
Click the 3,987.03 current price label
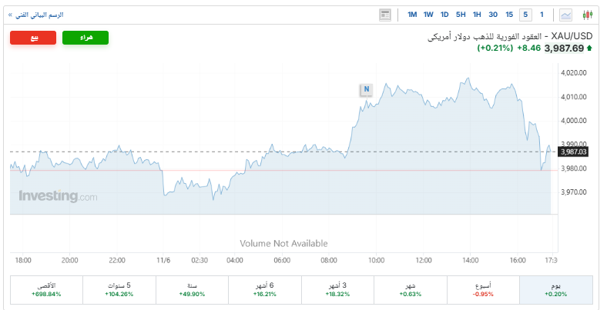[x=575, y=152]
